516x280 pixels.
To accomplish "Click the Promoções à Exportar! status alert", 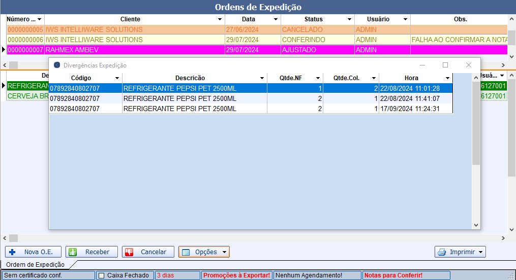I will coord(236,275).
